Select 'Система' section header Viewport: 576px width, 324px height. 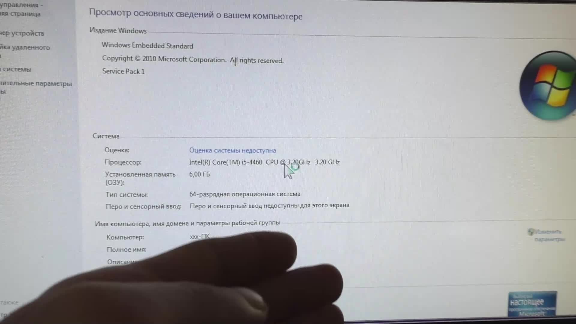click(105, 136)
